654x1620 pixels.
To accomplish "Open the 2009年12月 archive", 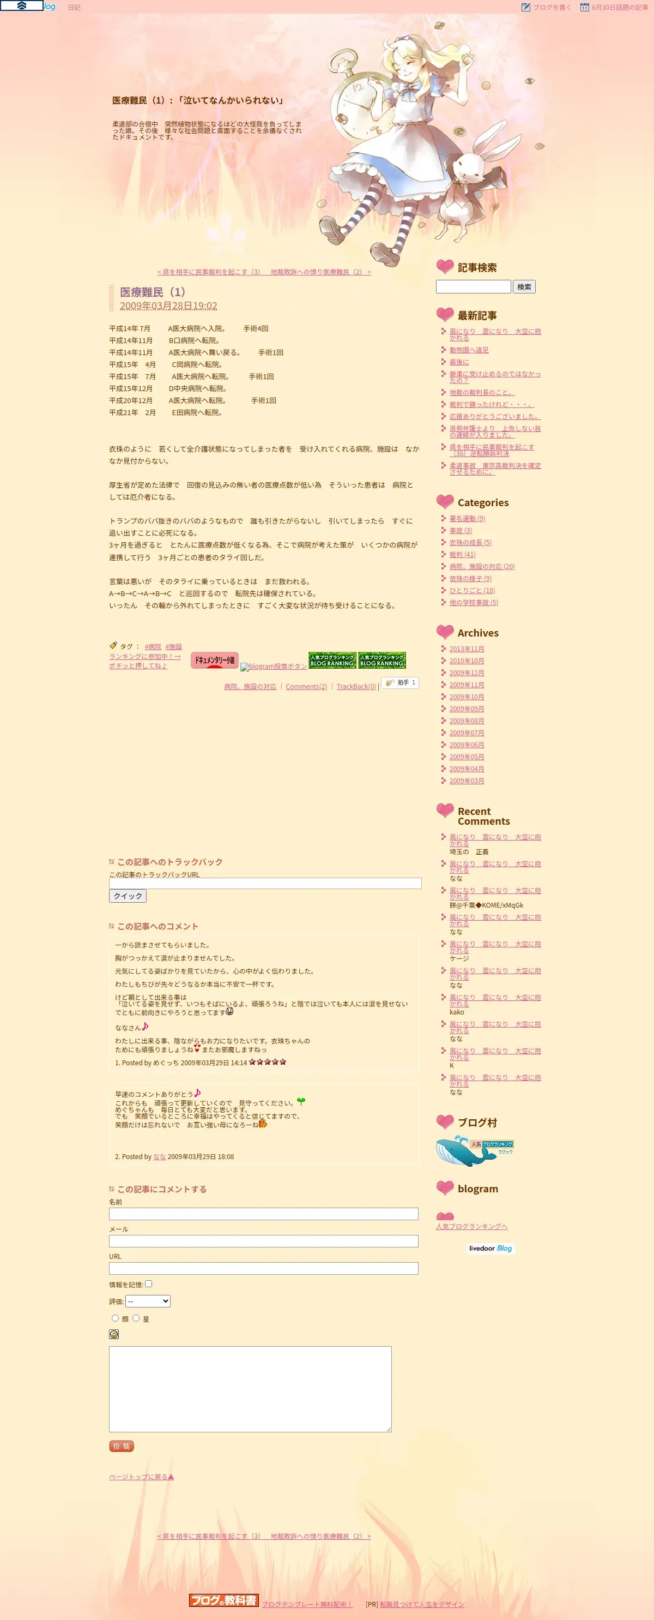I will coord(467,673).
